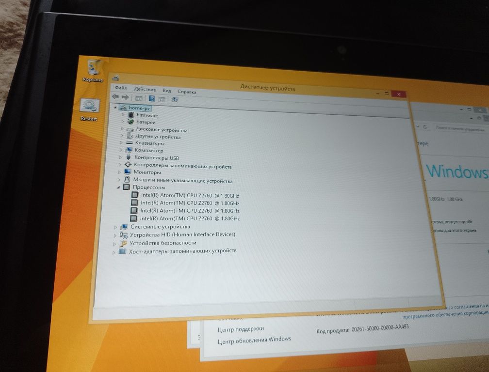Screen dimensions: 489x372
Task: Click the home-pc computer icon
Action: coord(123,108)
